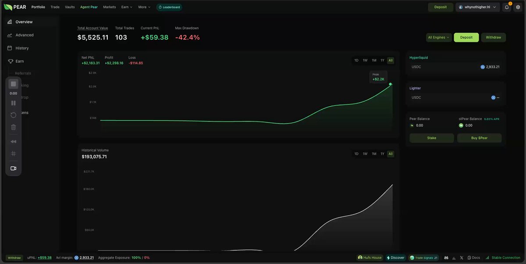Expand the More dropdown in the top navigation
The height and width of the screenshot is (264, 526).
[144, 7]
